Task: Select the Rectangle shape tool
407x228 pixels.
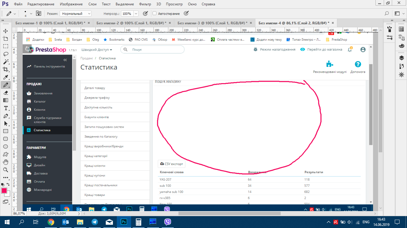Action: click(5, 131)
